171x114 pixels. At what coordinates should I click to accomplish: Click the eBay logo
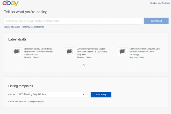point(10,3)
